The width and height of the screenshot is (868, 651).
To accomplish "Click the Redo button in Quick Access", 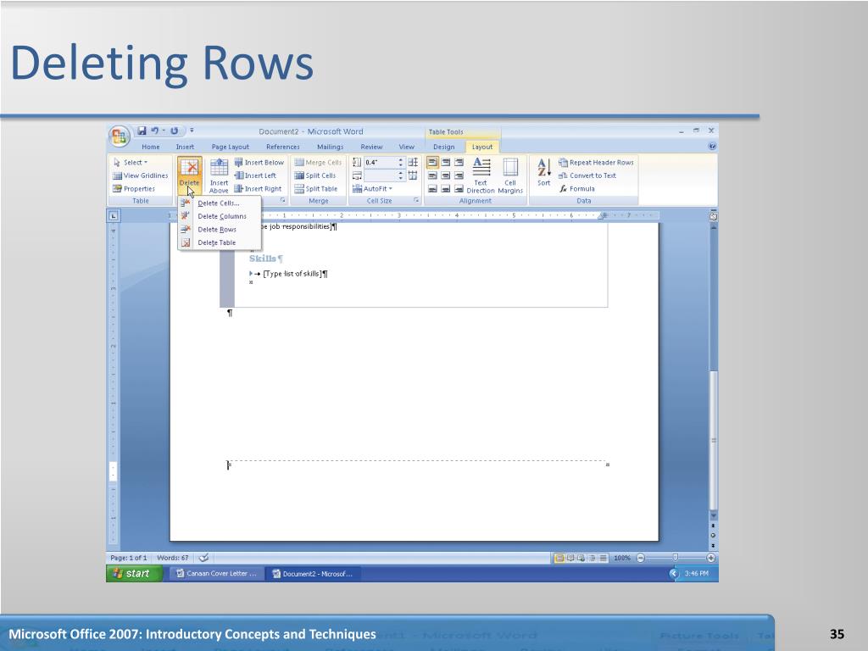I will coord(174,131).
